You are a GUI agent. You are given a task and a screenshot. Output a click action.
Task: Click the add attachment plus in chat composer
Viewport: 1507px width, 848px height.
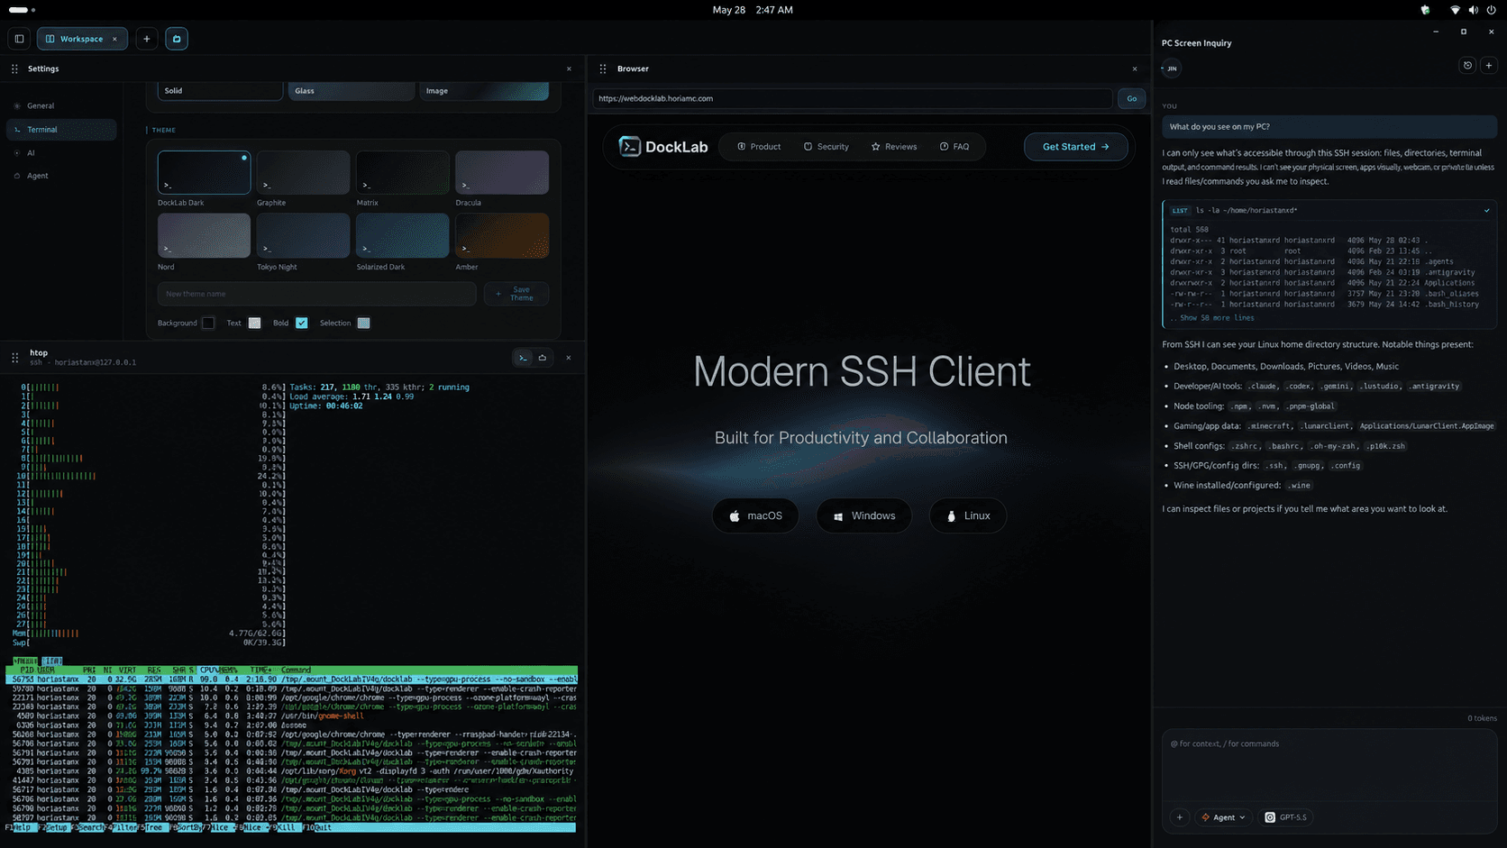point(1180,817)
